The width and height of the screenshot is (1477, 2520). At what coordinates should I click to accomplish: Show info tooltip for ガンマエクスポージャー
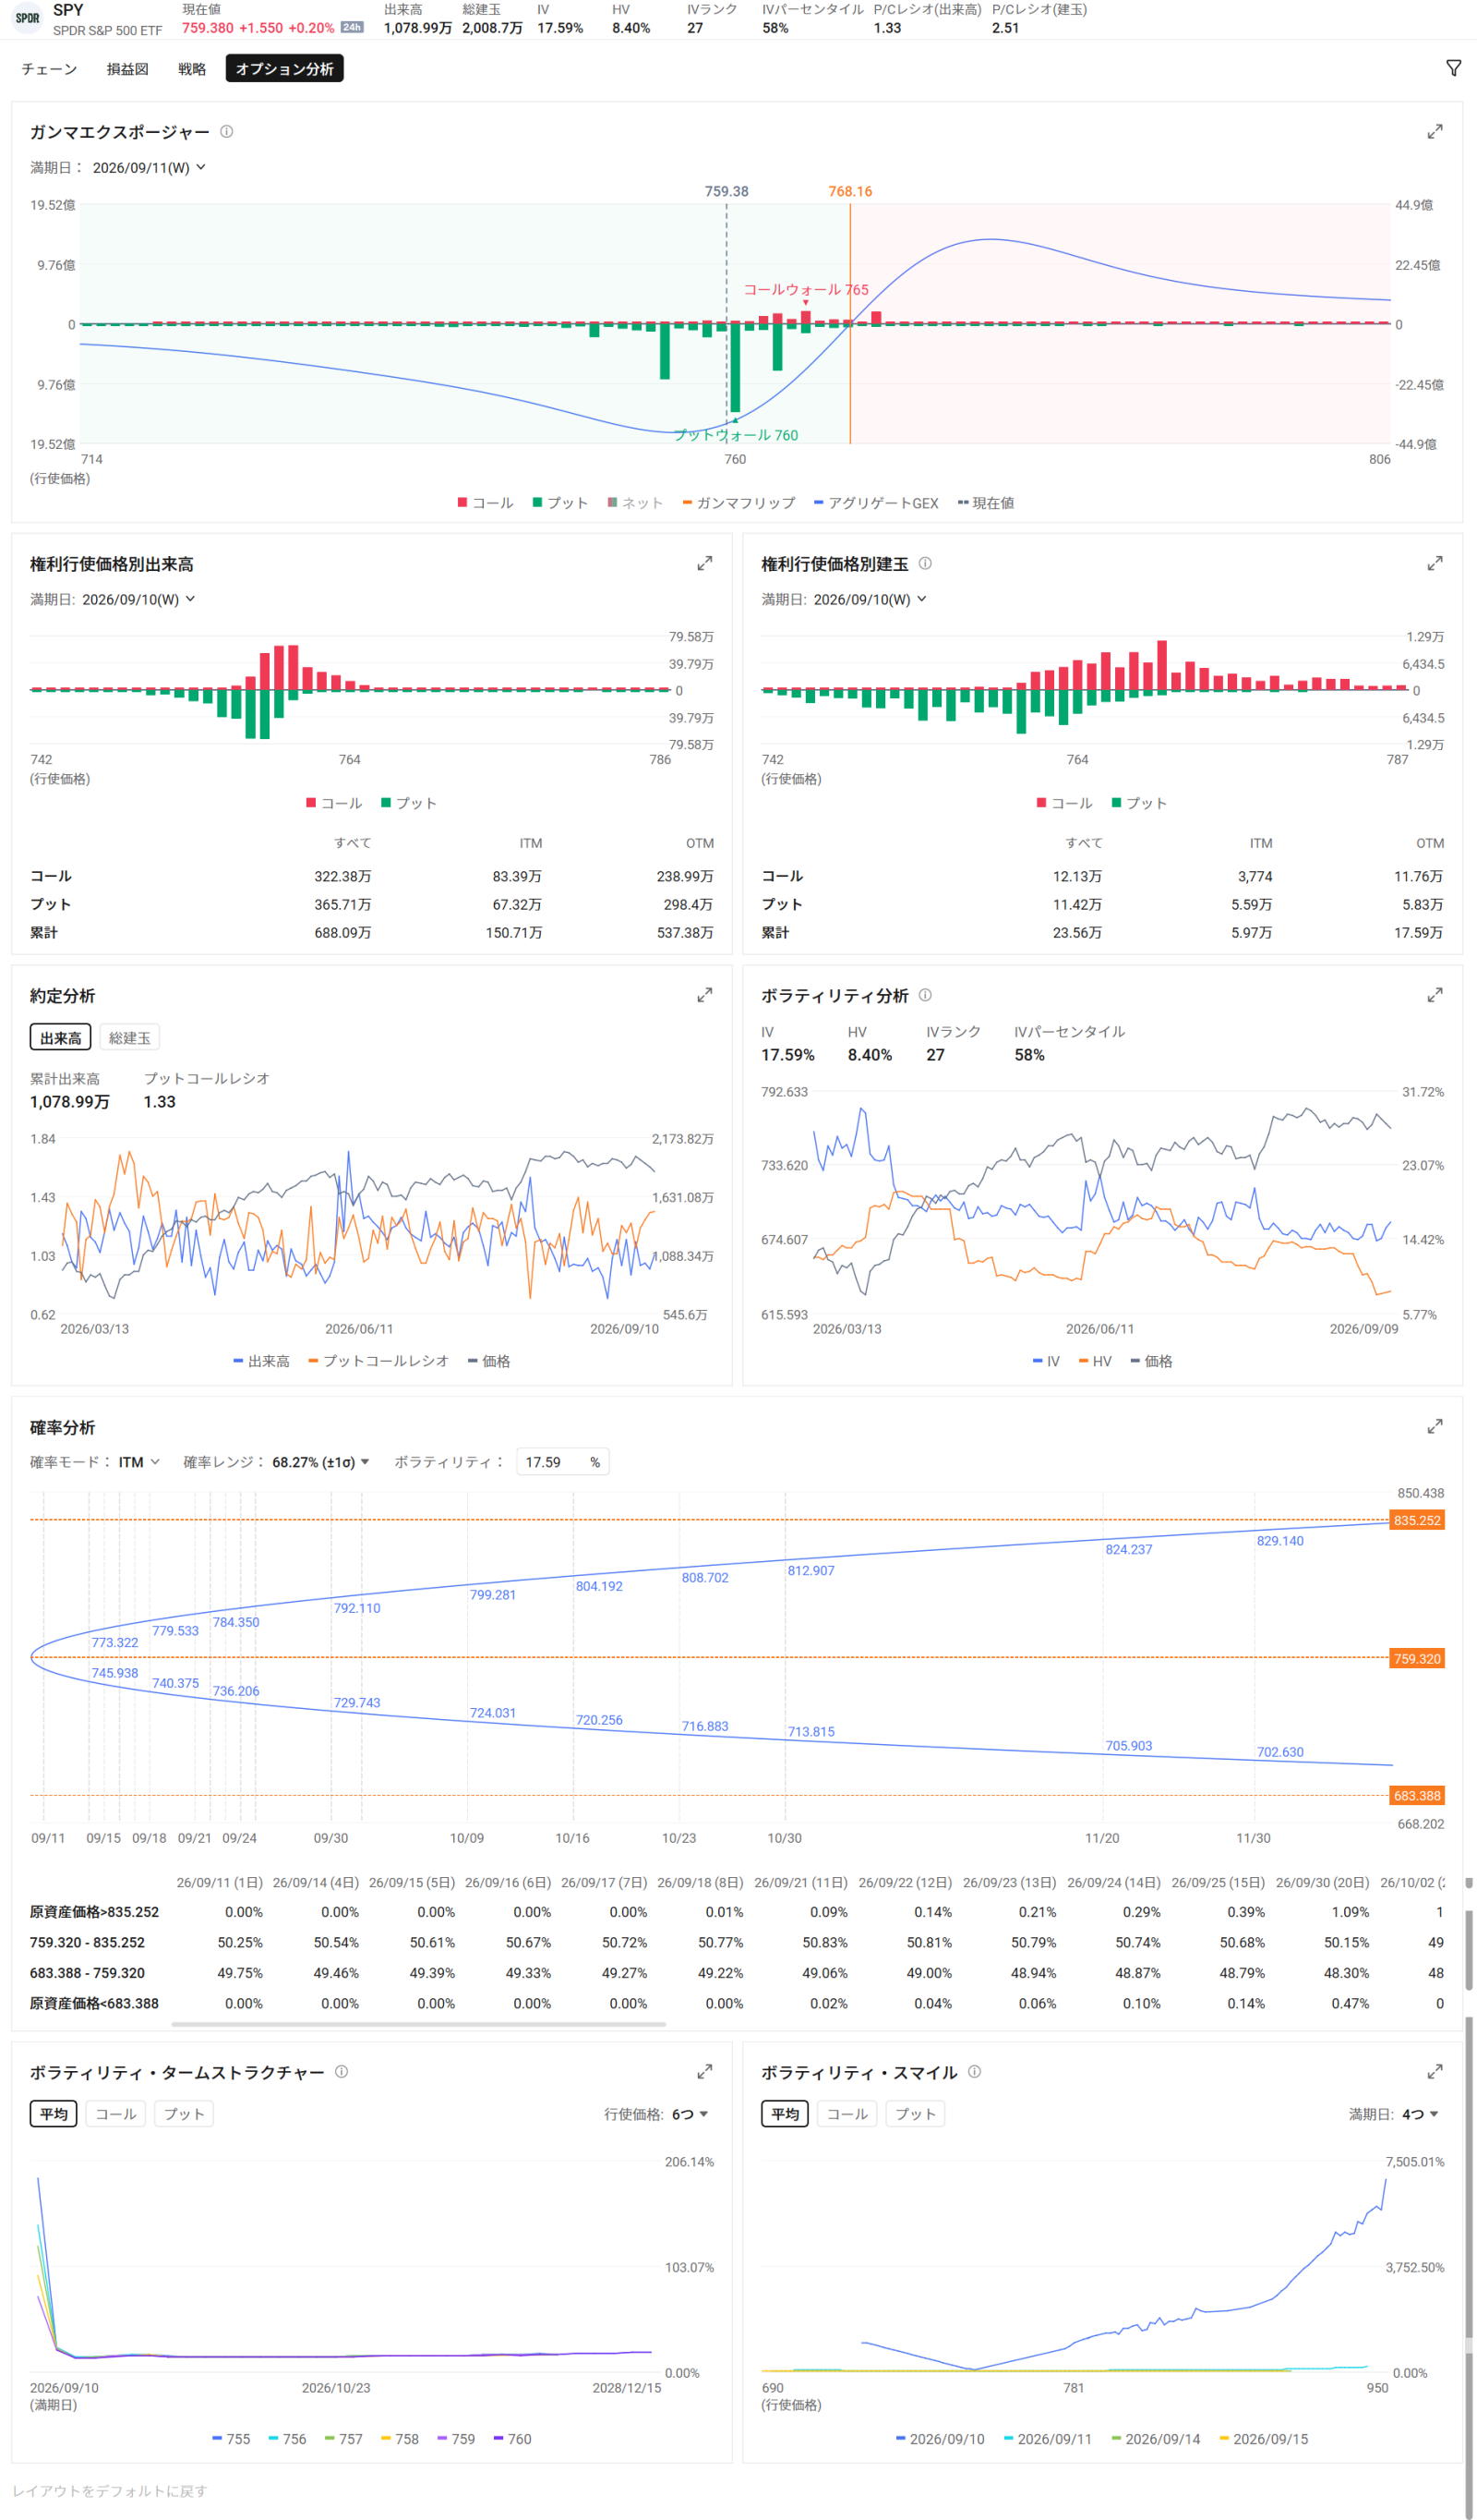coord(227,132)
